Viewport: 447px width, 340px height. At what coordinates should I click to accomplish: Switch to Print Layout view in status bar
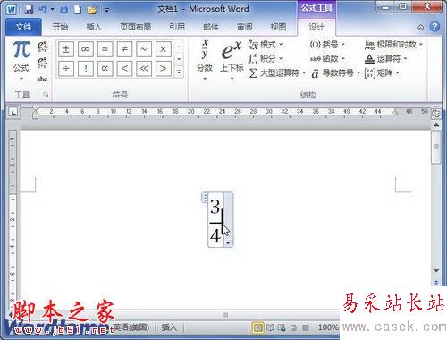[x=258, y=328]
